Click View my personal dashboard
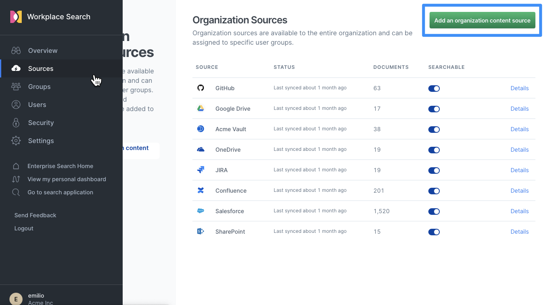The width and height of the screenshot is (551, 305). (67, 179)
